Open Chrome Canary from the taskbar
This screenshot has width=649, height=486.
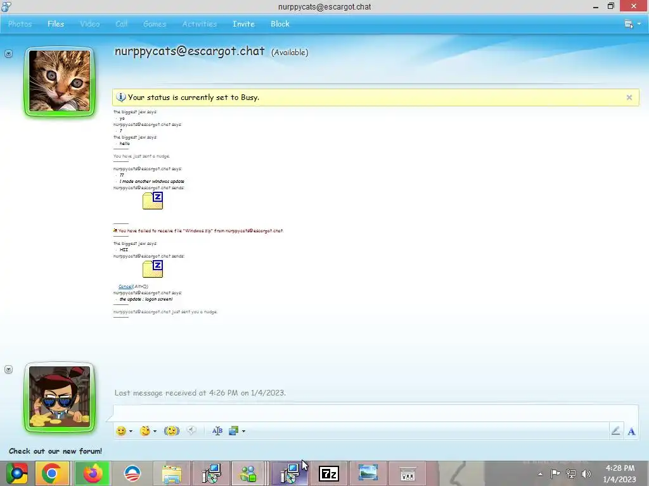point(17,473)
